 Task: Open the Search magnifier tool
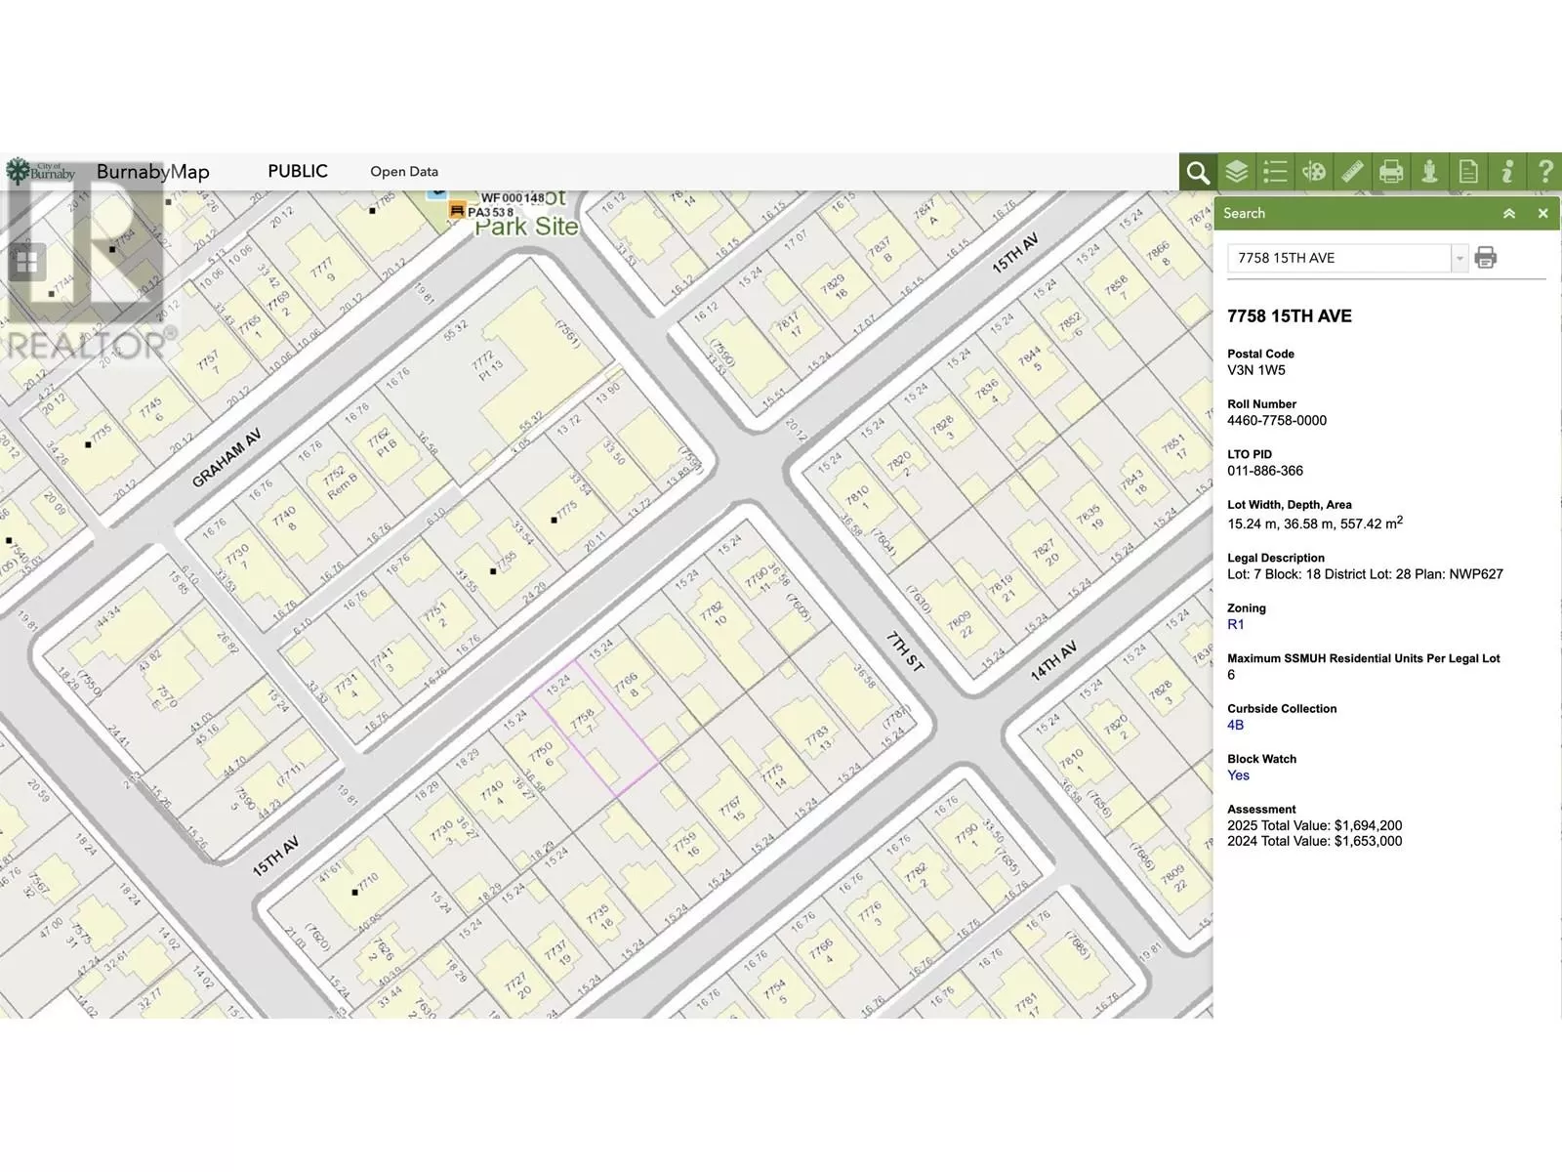point(1198,173)
